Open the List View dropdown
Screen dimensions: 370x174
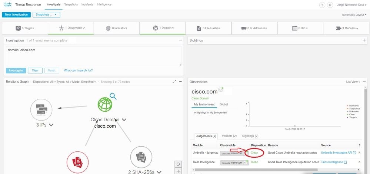[x=353, y=82]
